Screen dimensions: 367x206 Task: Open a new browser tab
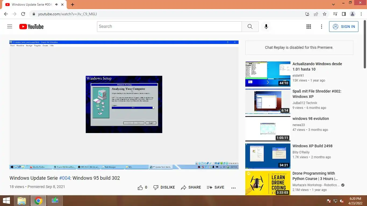[x=73, y=5]
